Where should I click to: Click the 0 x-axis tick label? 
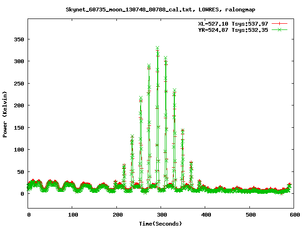(28, 215)
